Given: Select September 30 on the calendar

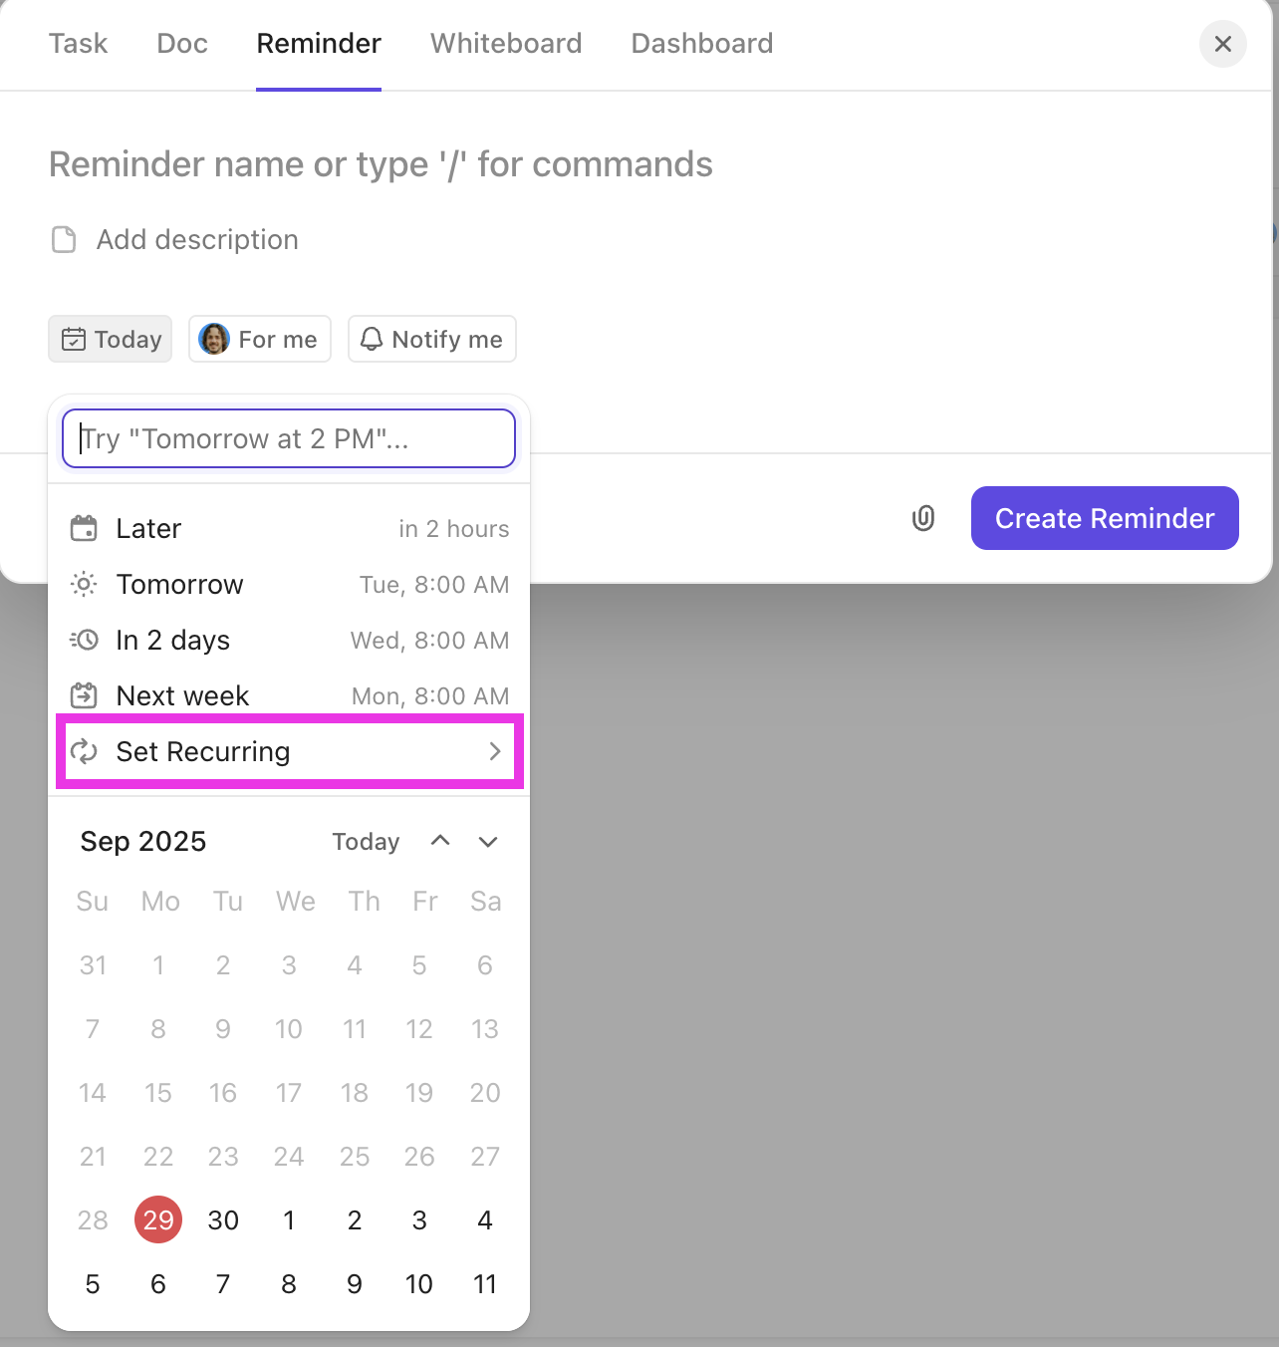Looking at the screenshot, I should coord(223,1219).
